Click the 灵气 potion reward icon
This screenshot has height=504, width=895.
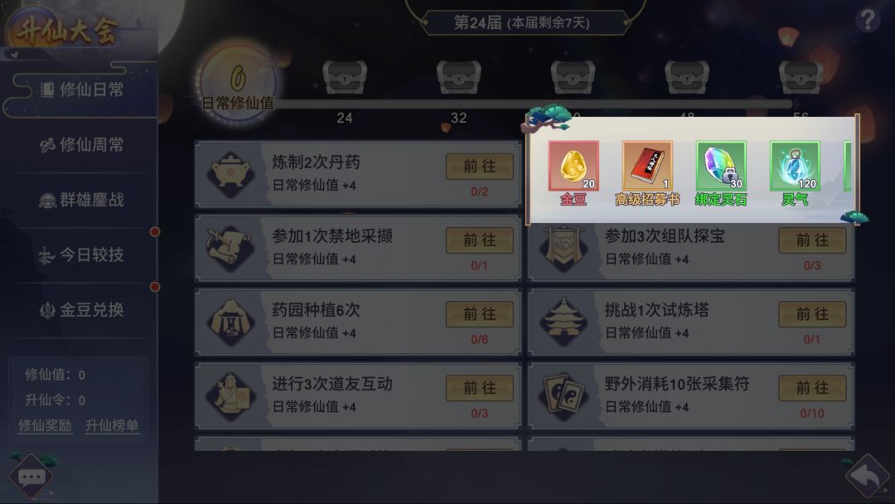tap(795, 166)
